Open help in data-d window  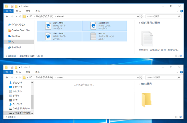click(x=181, y=11)
